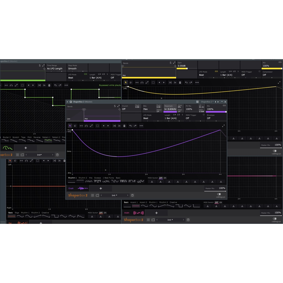Turn MIDI Switch ON in the Crush window

pyautogui.click(x=165, y=178)
